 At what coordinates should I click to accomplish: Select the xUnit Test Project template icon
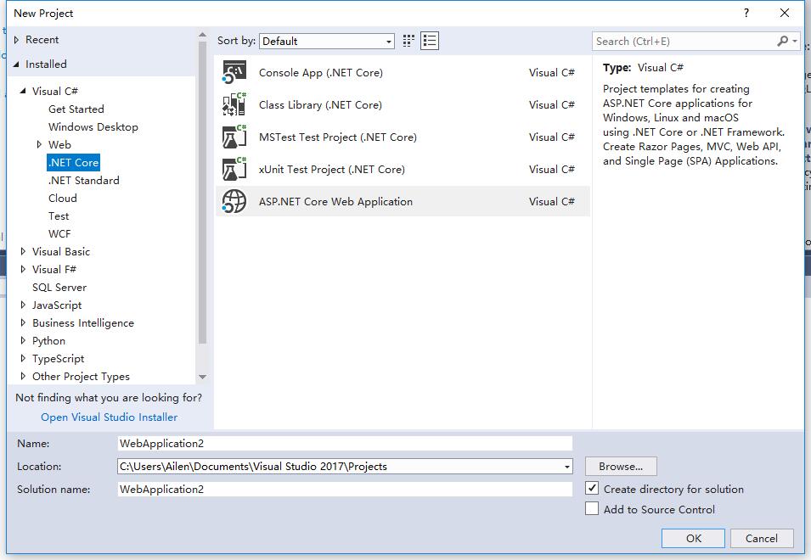(234, 169)
